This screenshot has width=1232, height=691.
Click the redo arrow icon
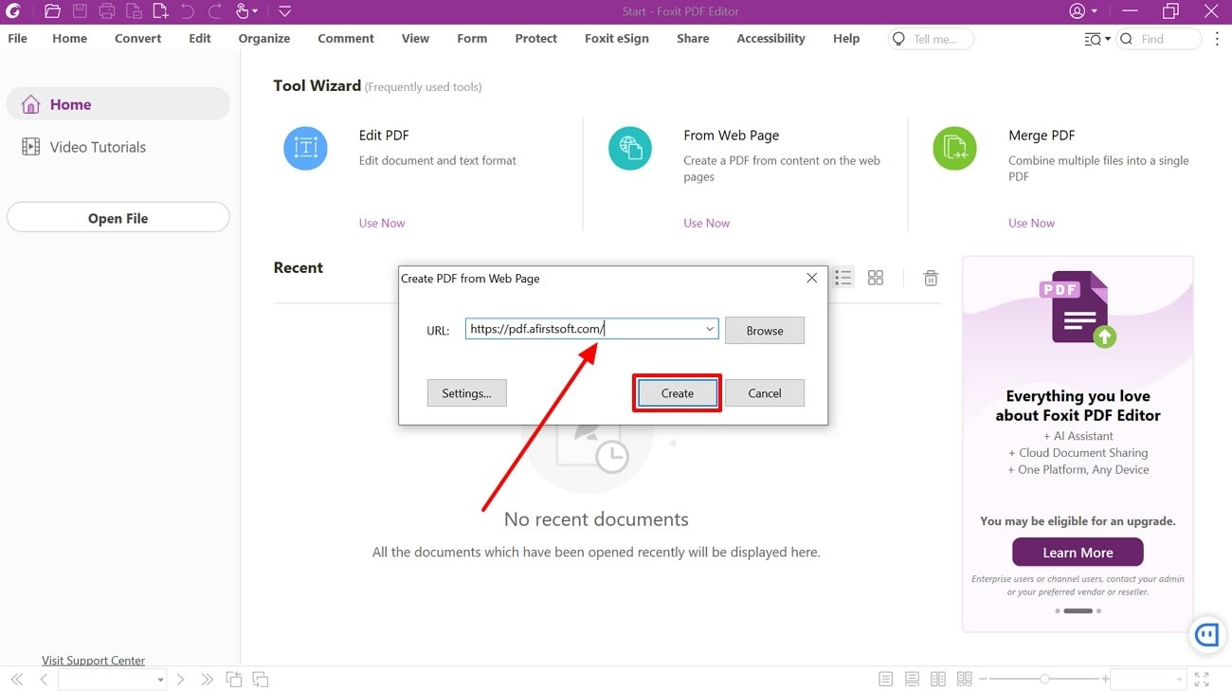215,11
